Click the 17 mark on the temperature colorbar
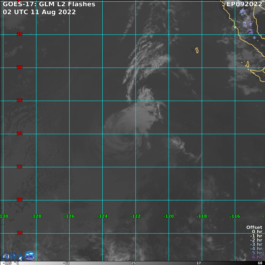The height and width of the screenshot is (265, 265). pyautogui.click(x=198, y=263)
